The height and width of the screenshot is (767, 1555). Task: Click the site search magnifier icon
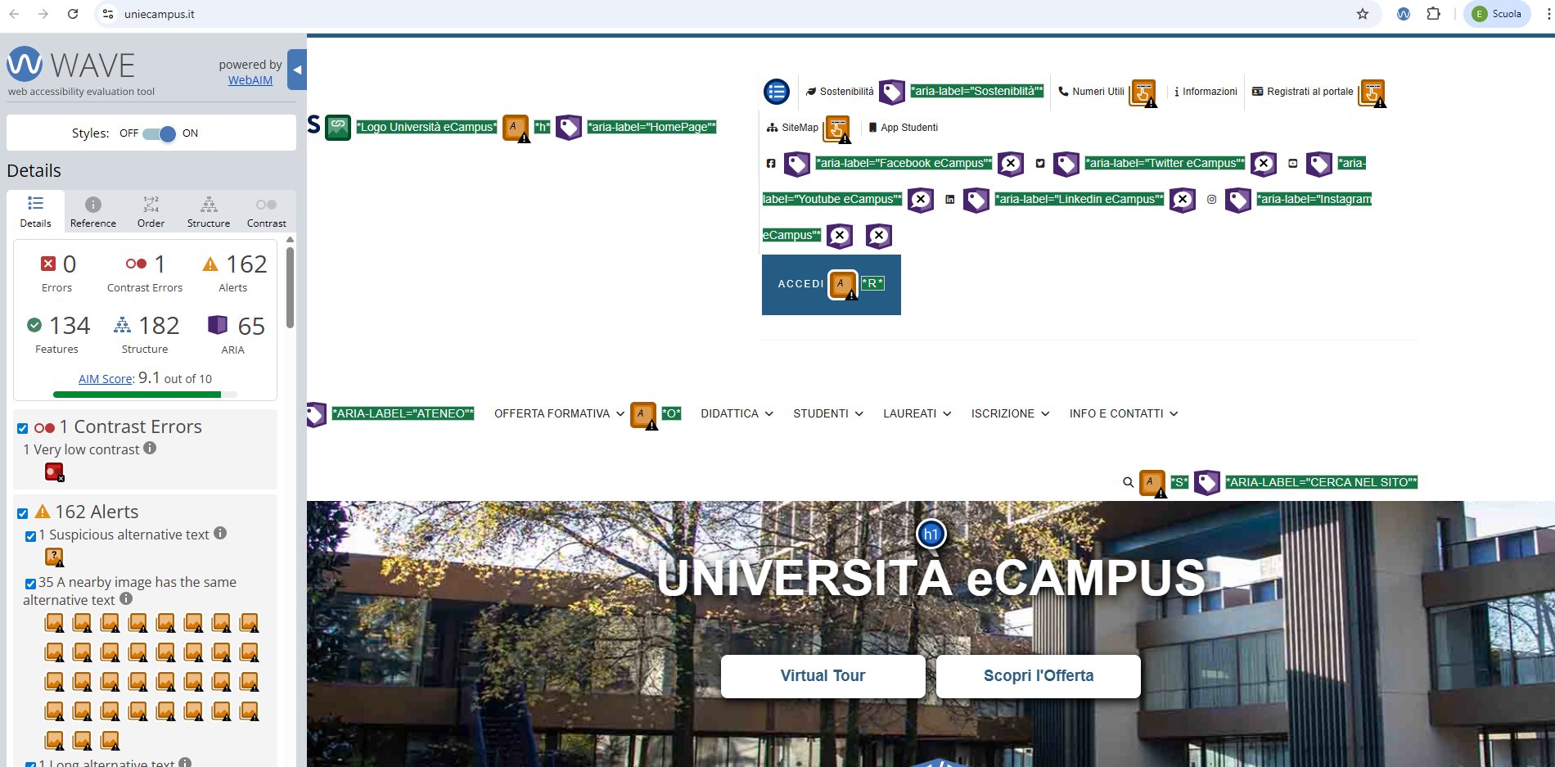(1128, 483)
